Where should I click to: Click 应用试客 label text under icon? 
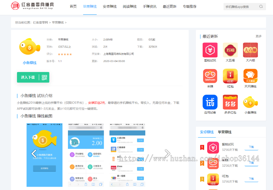[210, 113]
